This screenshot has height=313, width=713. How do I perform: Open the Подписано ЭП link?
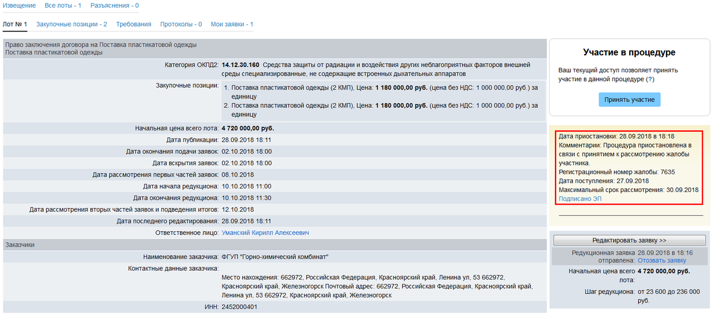pos(580,199)
